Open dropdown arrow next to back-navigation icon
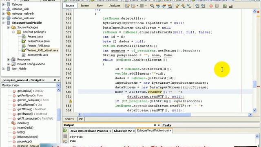The width and height of the screenshot is (261, 147). [x=137, y=6]
